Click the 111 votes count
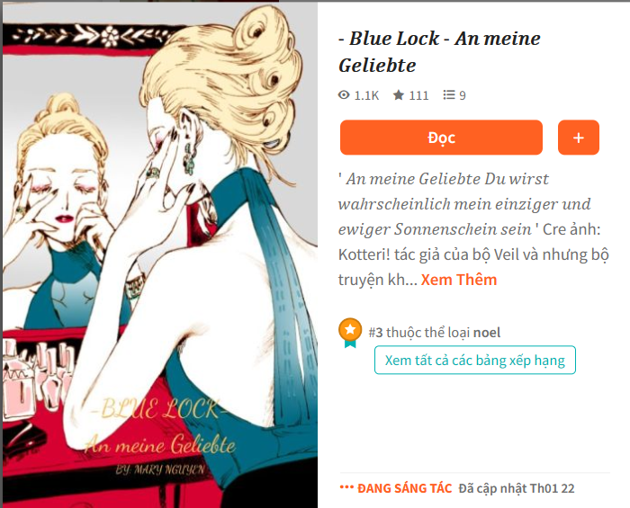630x508 pixels. coord(418,95)
